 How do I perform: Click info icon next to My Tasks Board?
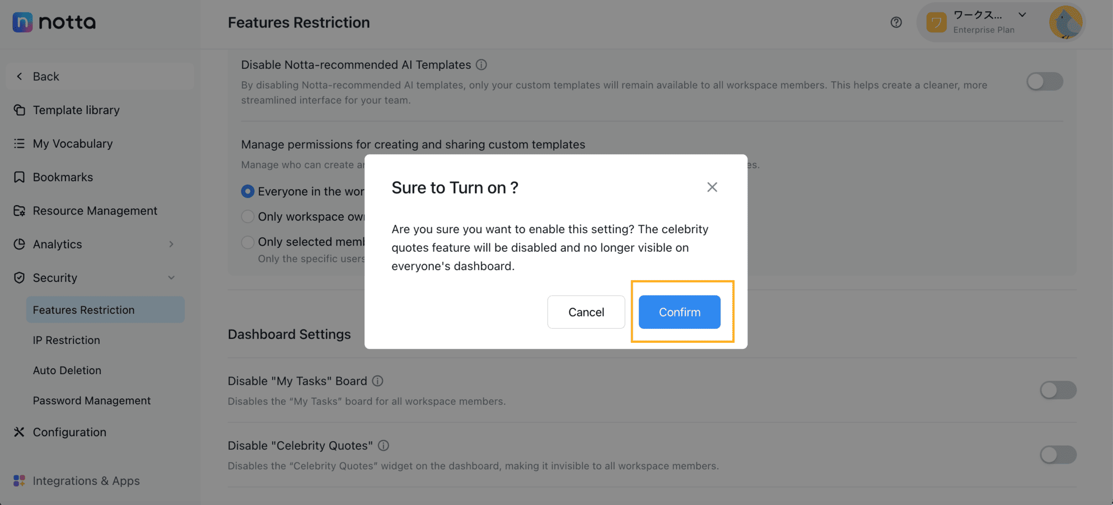pos(378,381)
